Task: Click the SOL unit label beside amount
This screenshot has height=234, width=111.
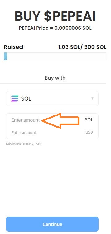Action: [89, 120]
